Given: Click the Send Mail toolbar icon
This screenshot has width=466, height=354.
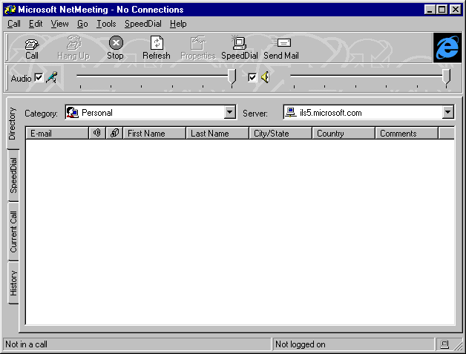Looking at the screenshot, I should pyautogui.click(x=281, y=42).
